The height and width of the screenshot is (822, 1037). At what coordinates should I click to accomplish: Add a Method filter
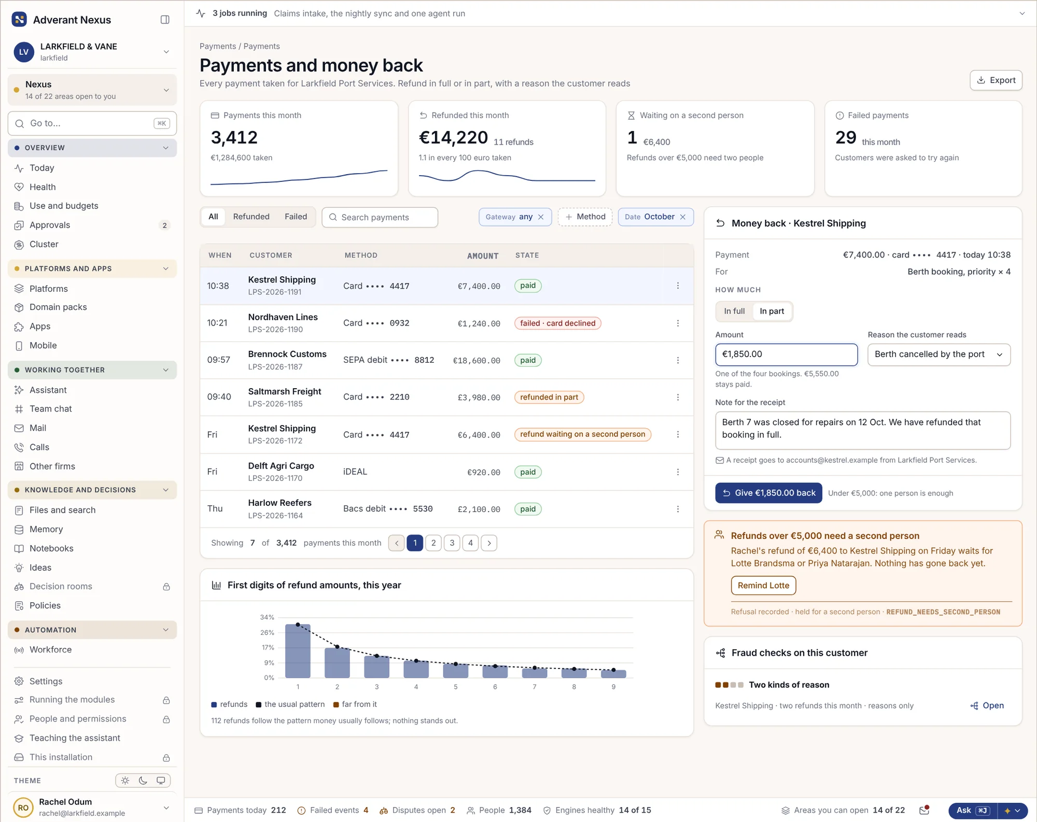click(585, 217)
